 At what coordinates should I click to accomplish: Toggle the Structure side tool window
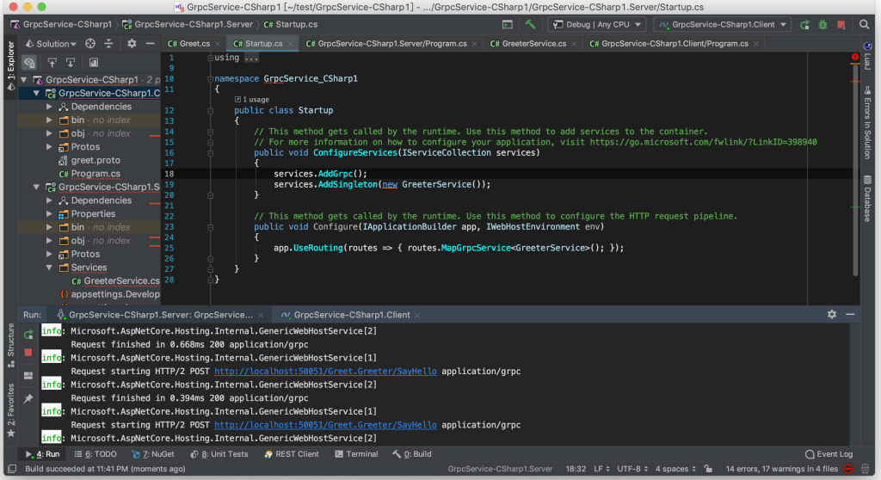(x=10, y=345)
